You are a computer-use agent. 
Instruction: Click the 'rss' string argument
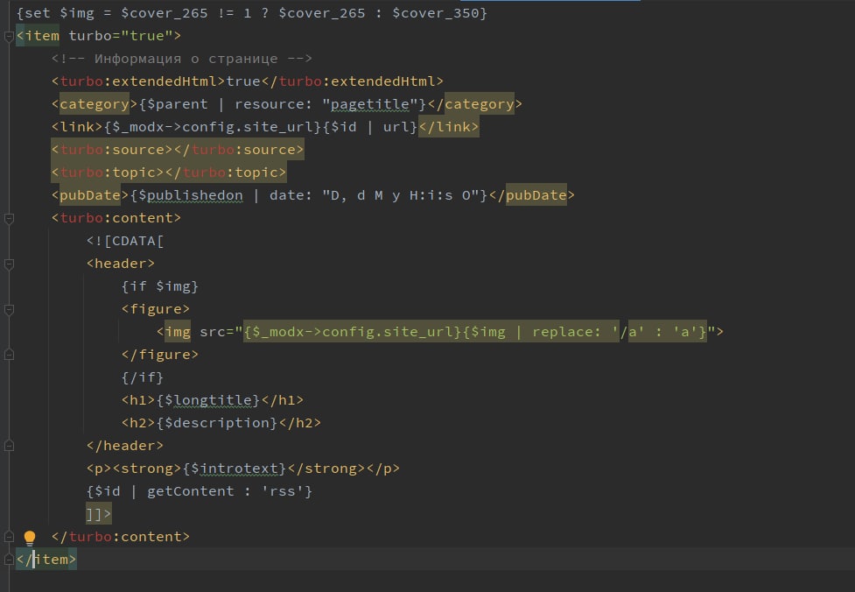tap(282, 491)
